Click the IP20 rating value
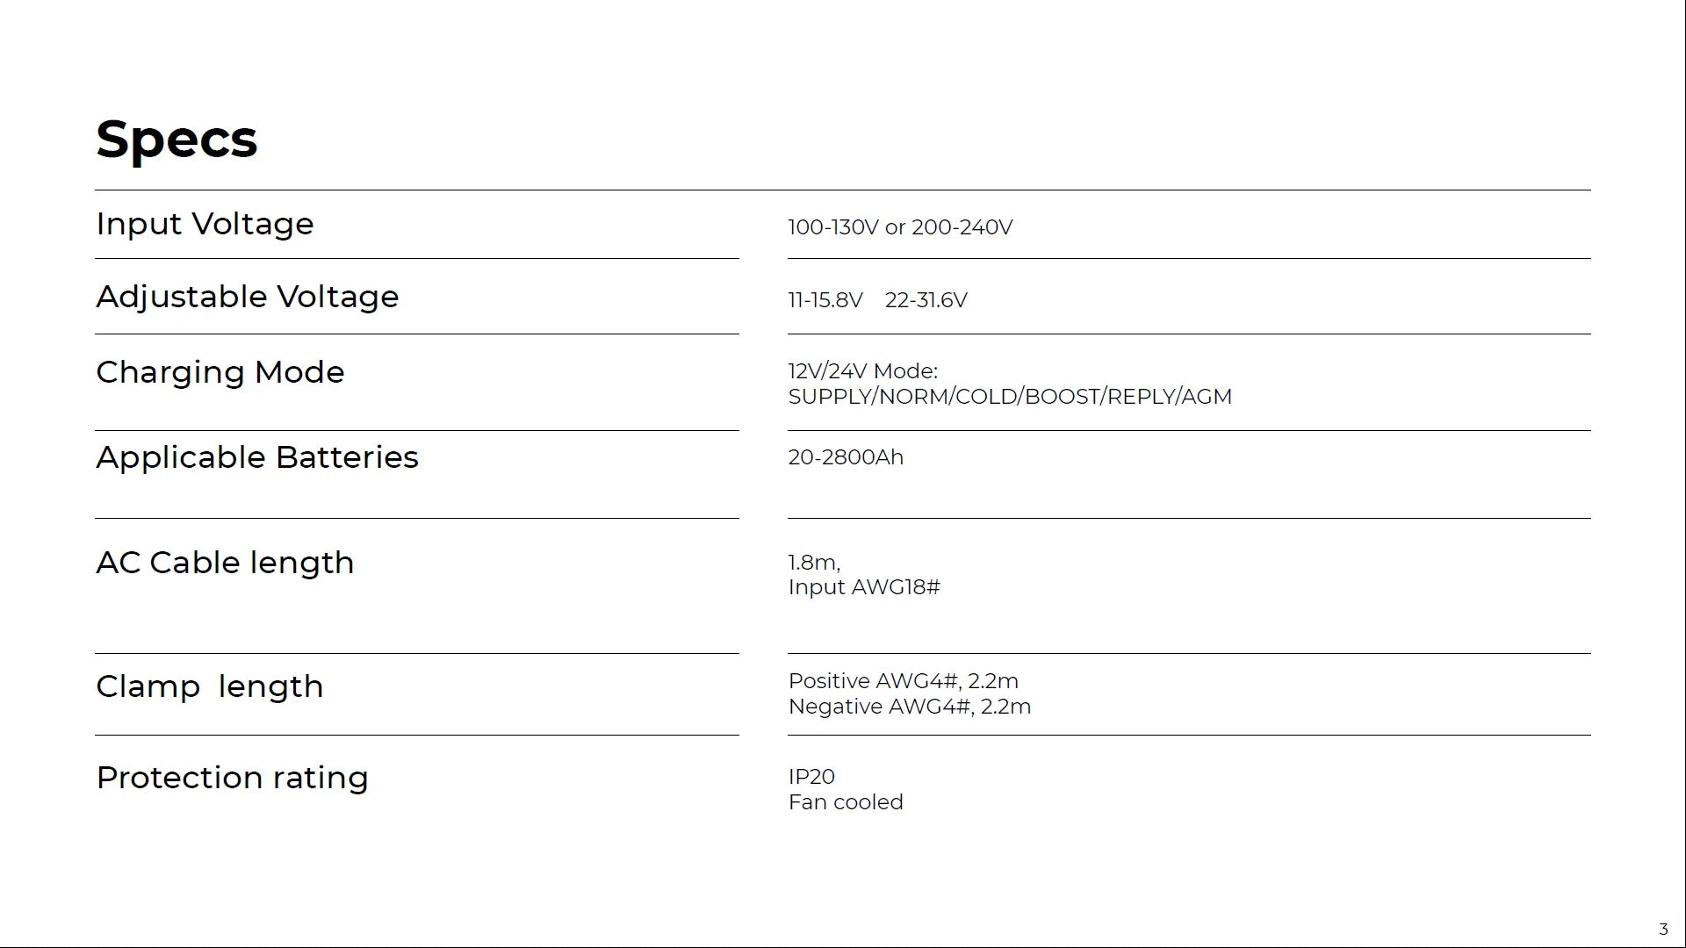Screen dimensions: 1686x948 coord(811,777)
